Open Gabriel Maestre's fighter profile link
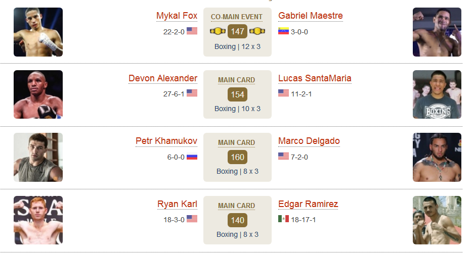Viewport: 474px width, 254px height. (311, 16)
